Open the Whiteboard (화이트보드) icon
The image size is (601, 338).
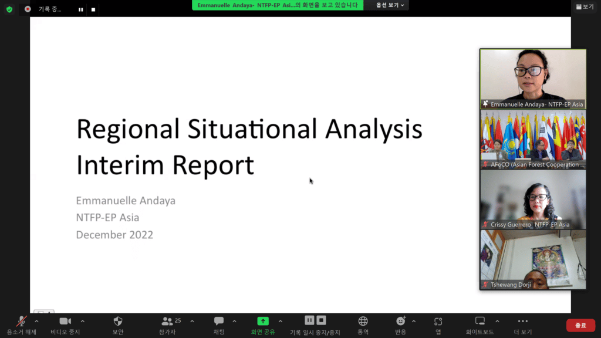click(480, 321)
